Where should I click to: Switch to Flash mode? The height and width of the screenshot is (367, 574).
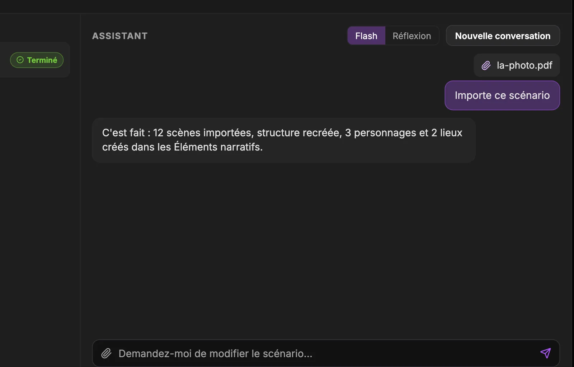coord(366,36)
